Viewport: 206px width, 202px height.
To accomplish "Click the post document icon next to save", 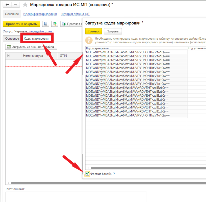I will tap(55, 24).
